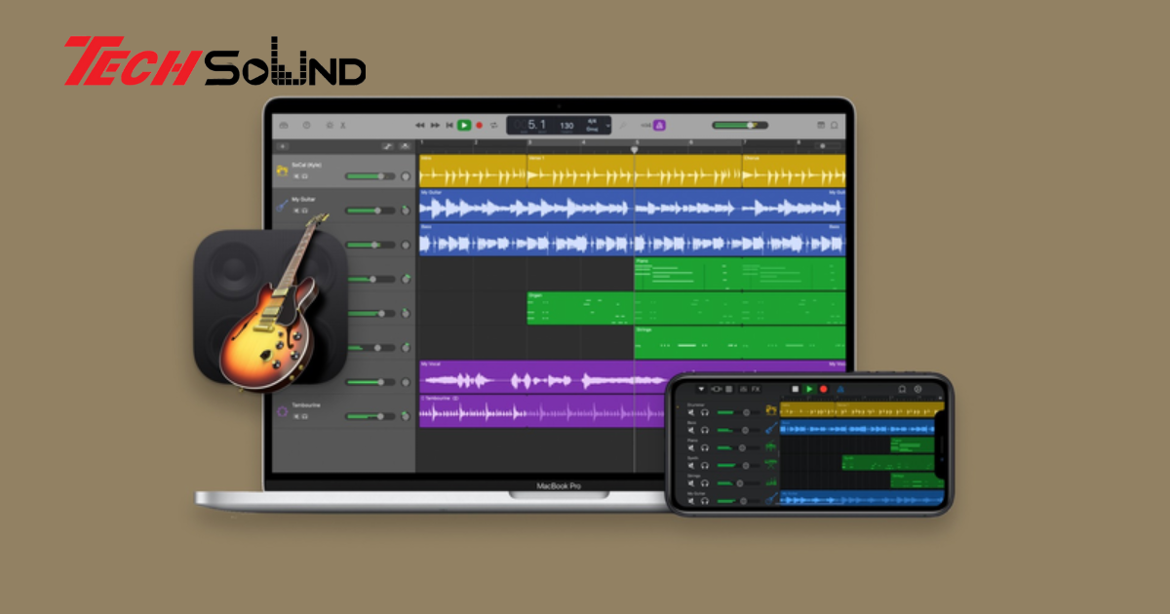The height and width of the screenshot is (614, 1170).
Task: Select the Synth keyboard icon on the iPhone
Action: (x=770, y=464)
